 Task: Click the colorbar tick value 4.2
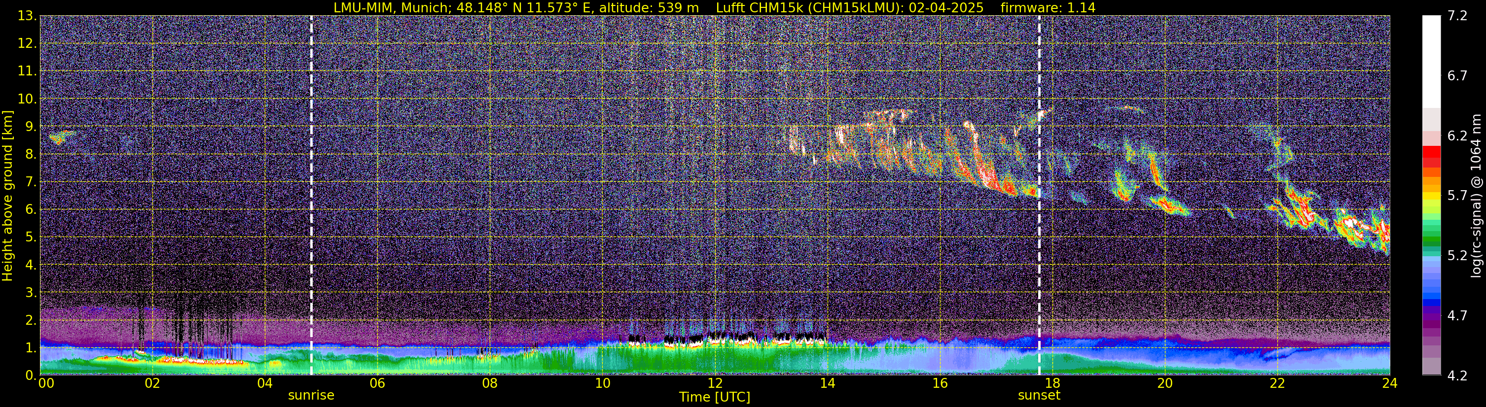[1457, 376]
